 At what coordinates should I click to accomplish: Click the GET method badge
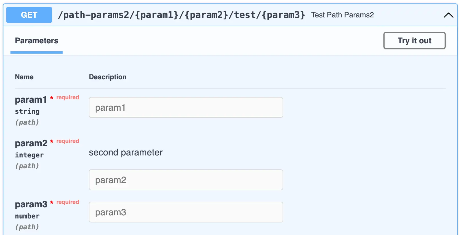[29, 15]
